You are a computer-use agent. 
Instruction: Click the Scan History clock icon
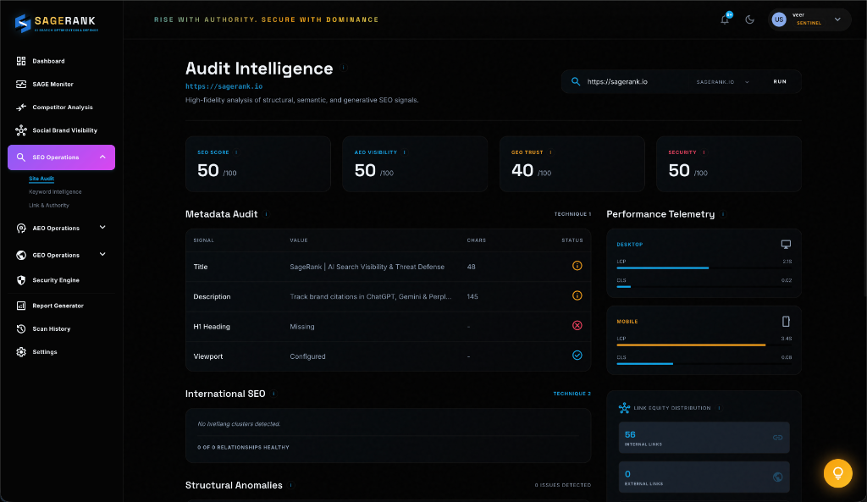21,329
